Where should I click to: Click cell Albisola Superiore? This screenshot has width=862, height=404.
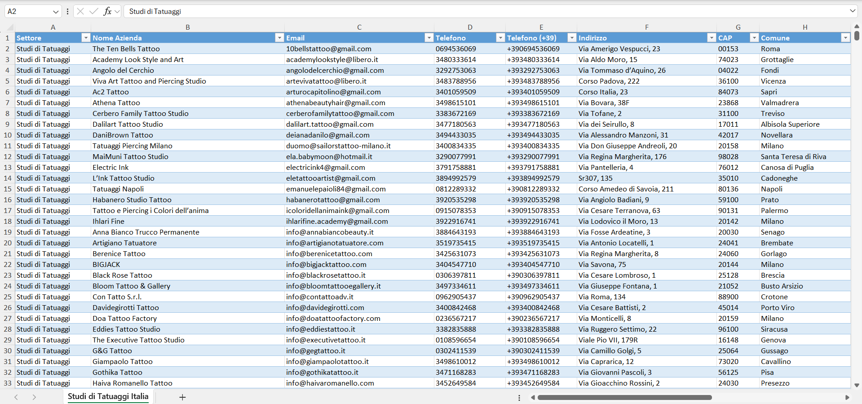click(x=805, y=124)
